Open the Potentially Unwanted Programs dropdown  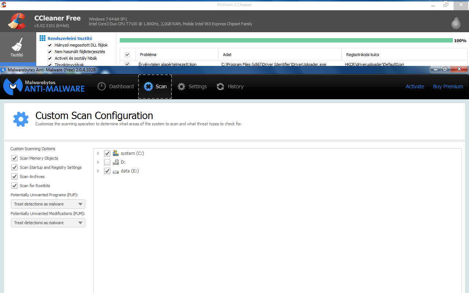(48, 204)
